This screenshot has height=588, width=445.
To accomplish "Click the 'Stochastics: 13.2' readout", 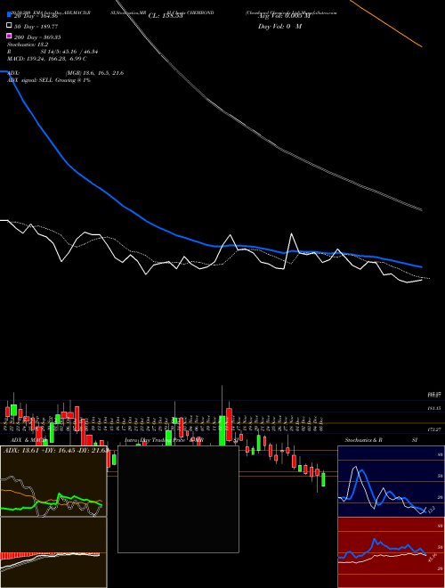I will pyautogui.click(x=28, y=45).
